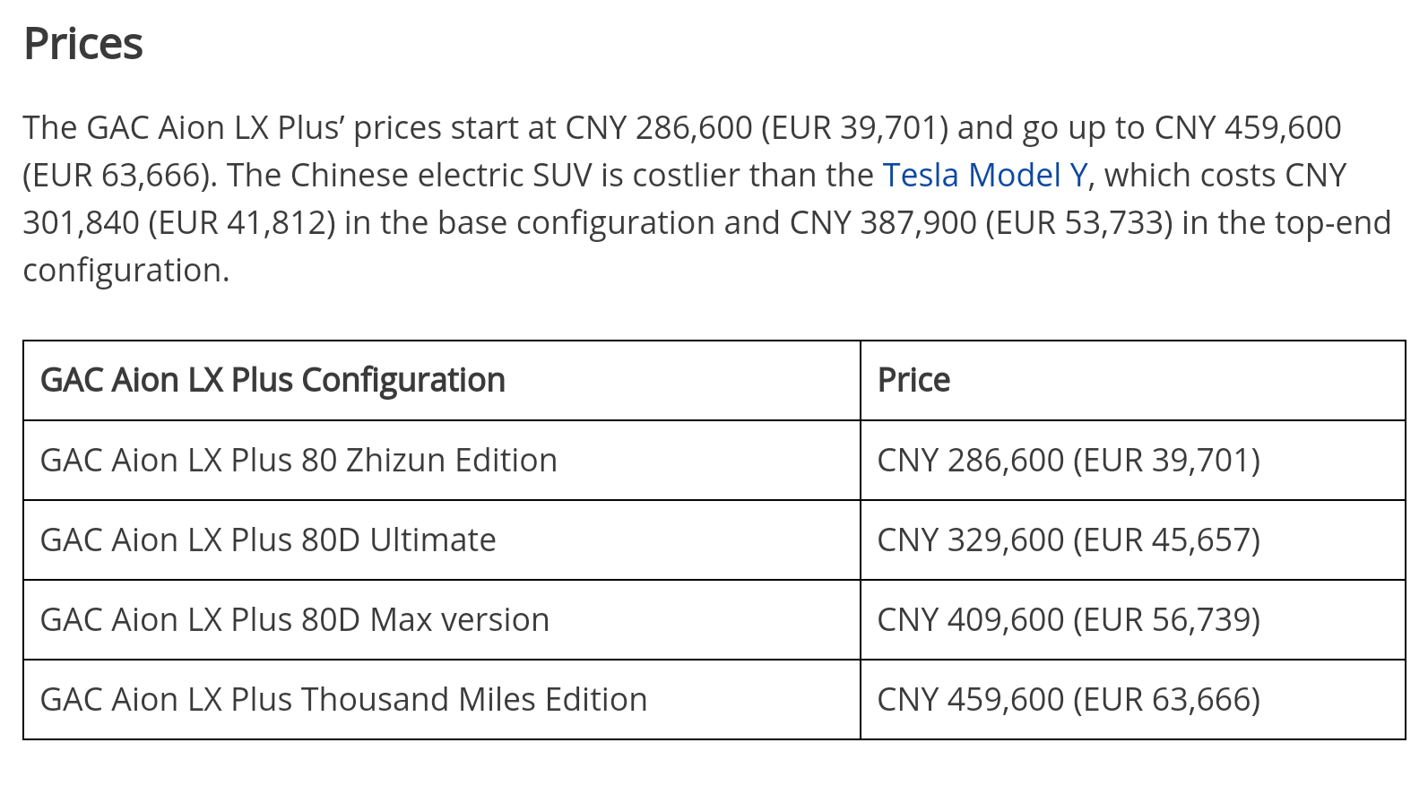This screenshot has width=1428, height=786.
Task: Click table price cell CNY 409,600 (EUR 56,739)
Action: 1069,620
